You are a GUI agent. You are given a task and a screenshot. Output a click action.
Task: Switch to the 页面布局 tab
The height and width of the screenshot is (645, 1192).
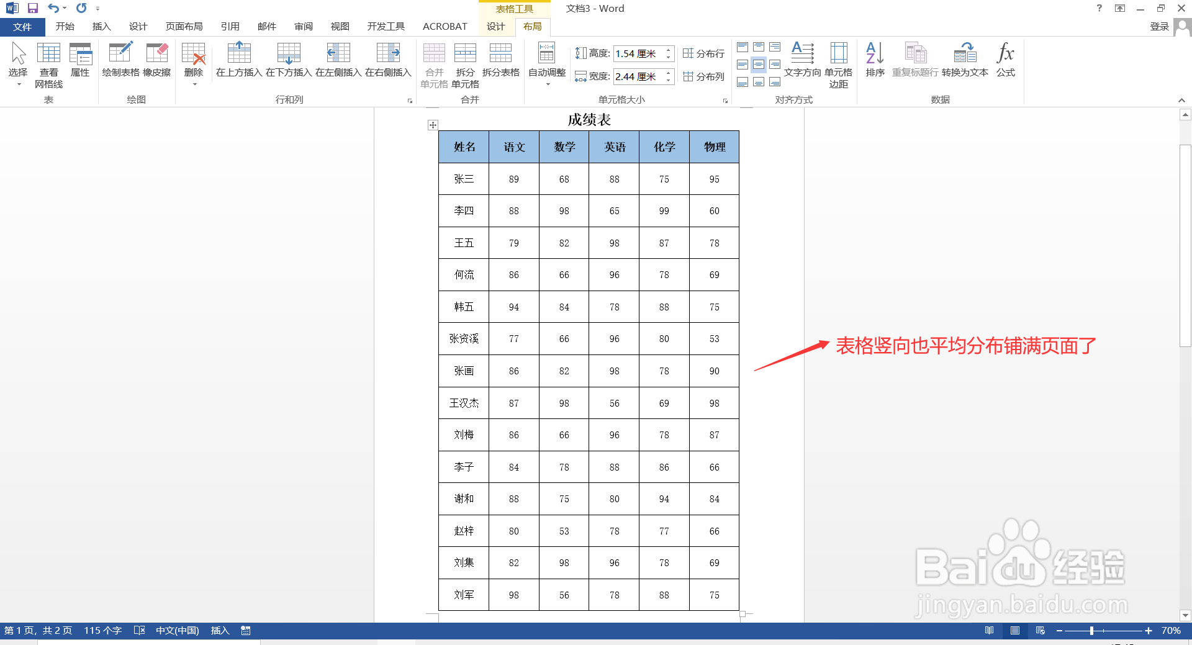184,27
